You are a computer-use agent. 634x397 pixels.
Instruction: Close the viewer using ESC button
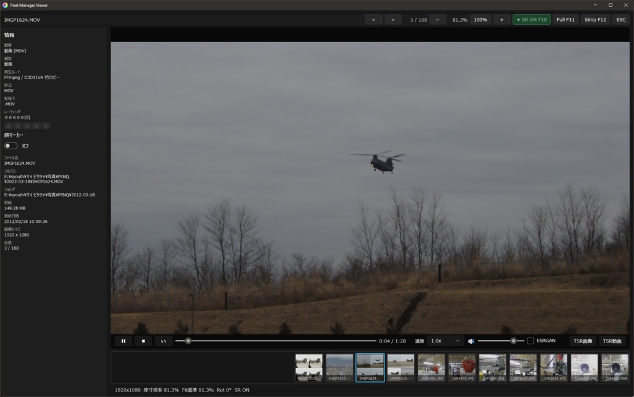621,19
